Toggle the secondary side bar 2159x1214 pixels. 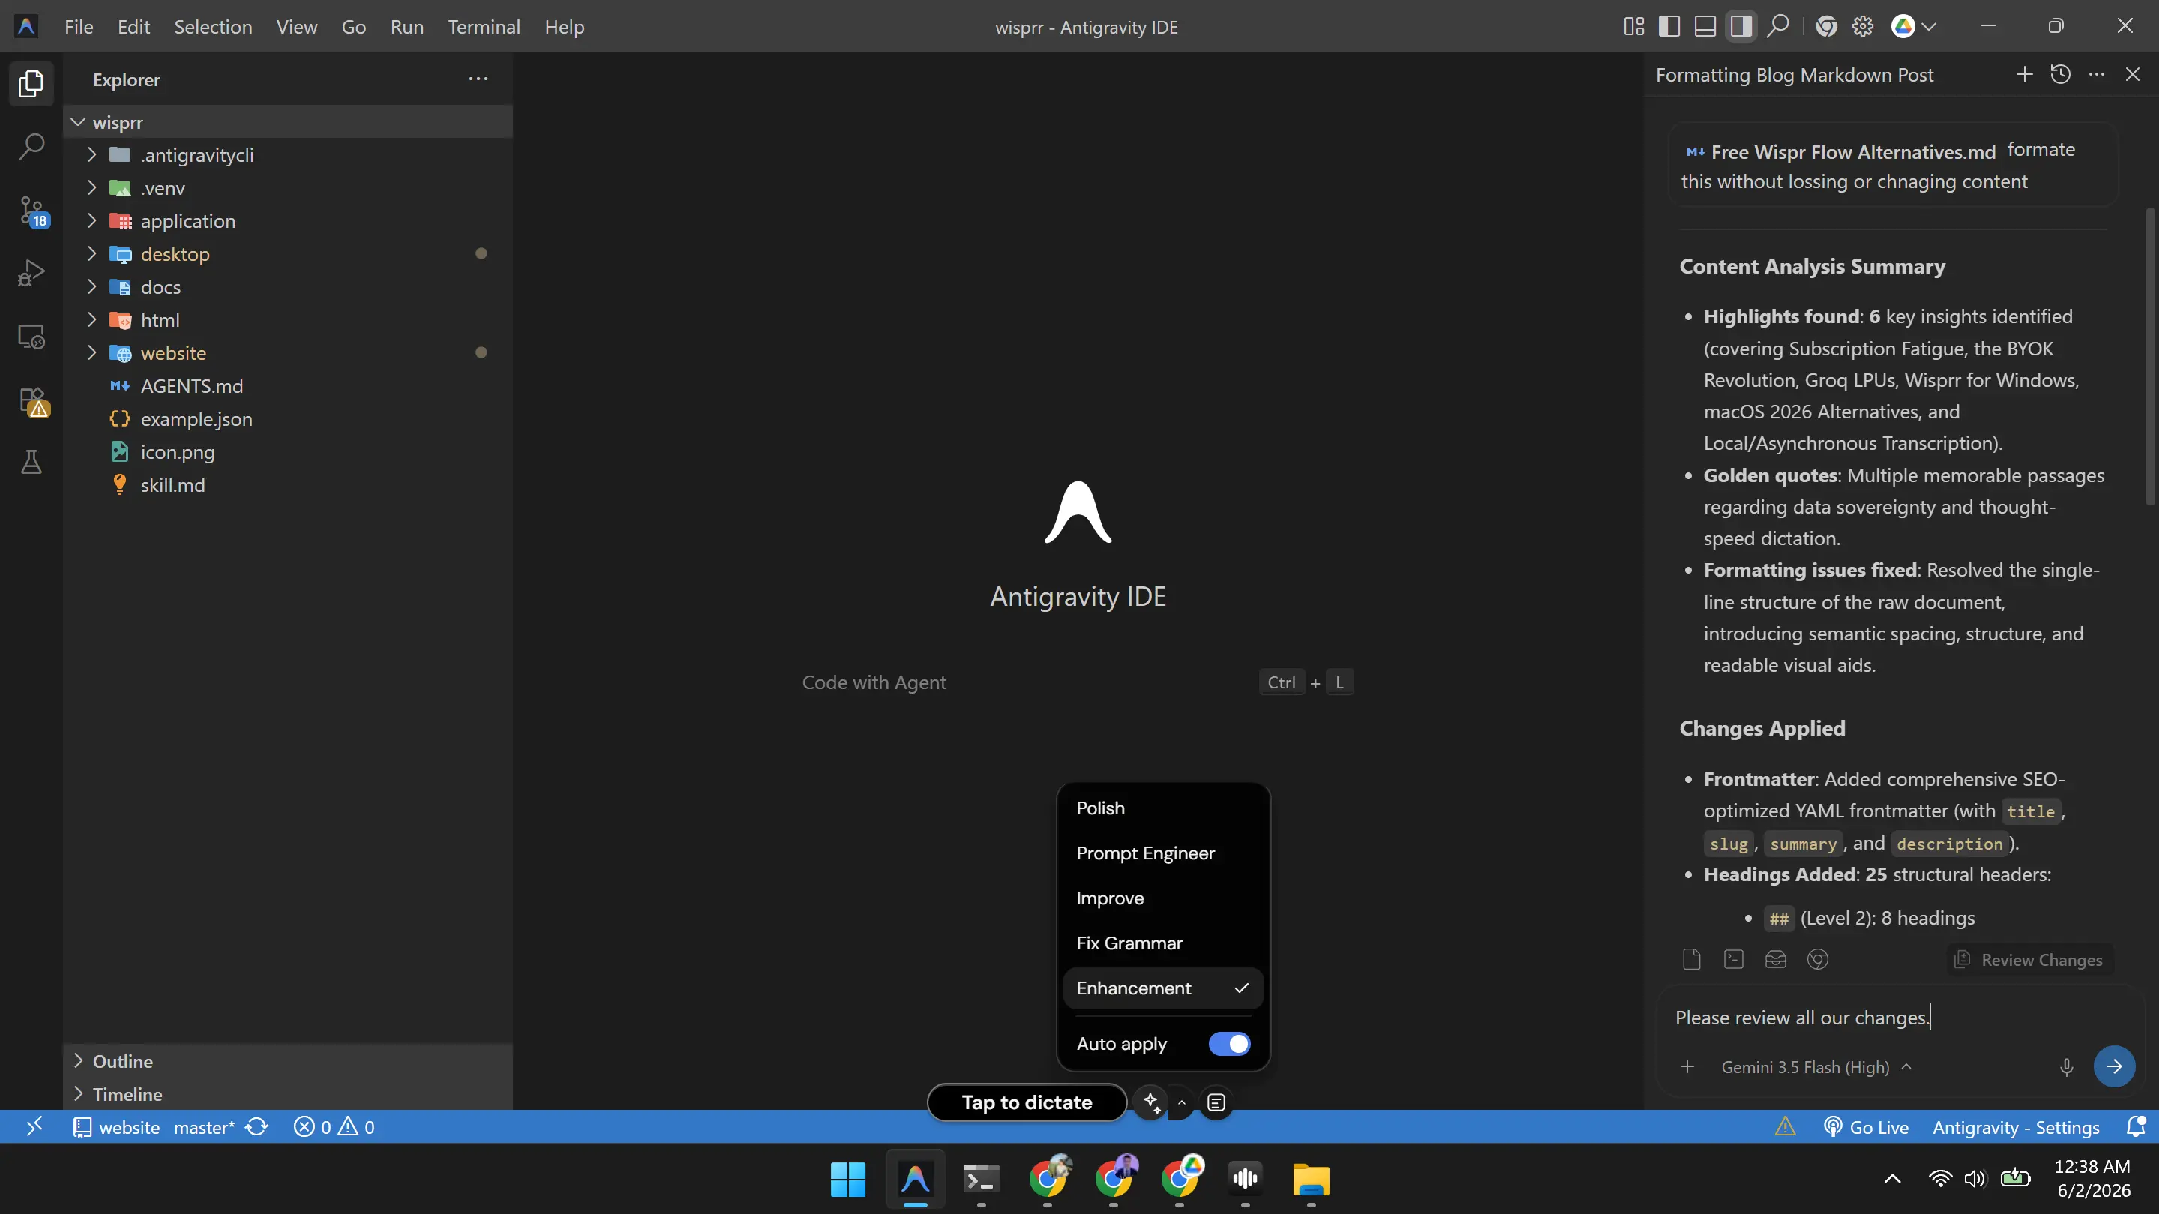[x=1741, y=27]
